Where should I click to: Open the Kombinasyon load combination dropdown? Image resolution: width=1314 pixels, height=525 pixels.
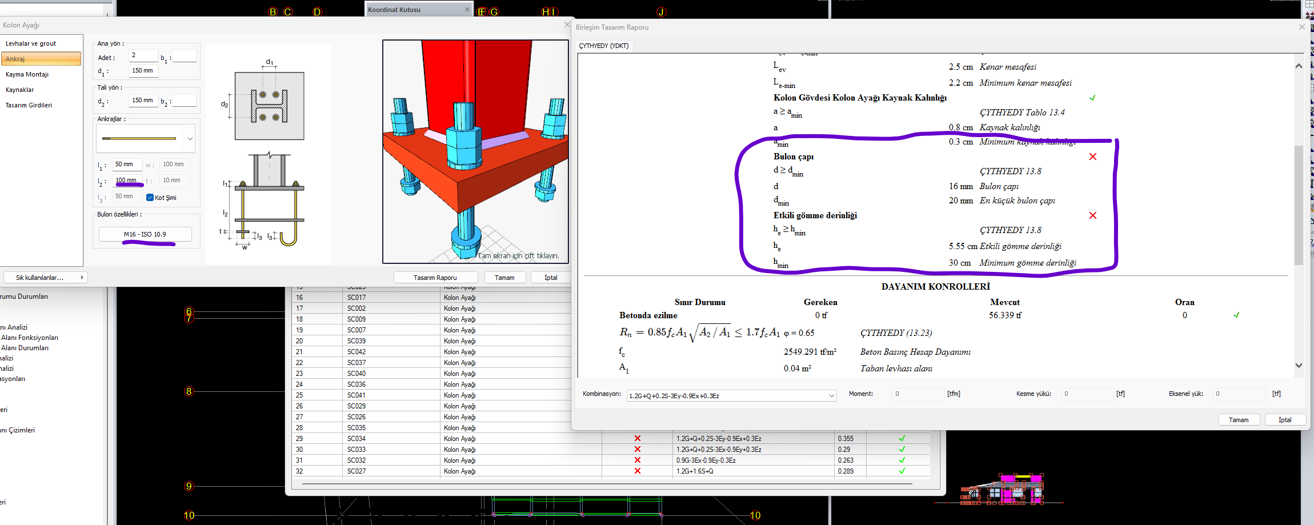(x=731, y=396)
